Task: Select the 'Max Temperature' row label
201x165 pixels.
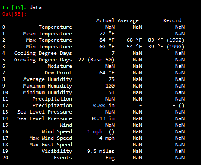Action: point(49,40)
